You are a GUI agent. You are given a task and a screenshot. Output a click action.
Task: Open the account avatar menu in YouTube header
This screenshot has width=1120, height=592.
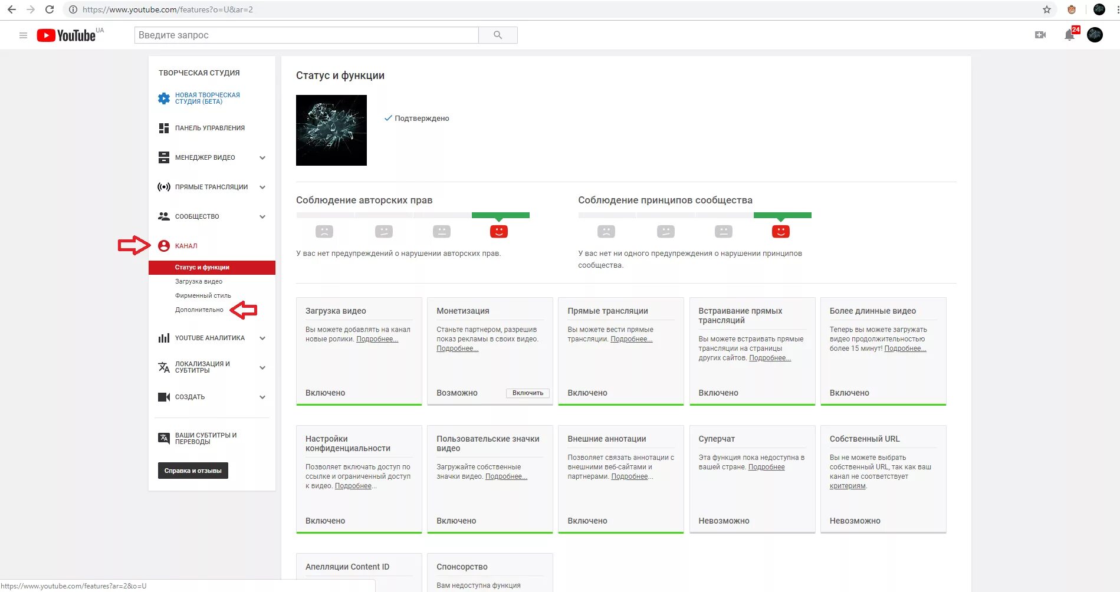pyautogui.click(x=1095, y=35)
